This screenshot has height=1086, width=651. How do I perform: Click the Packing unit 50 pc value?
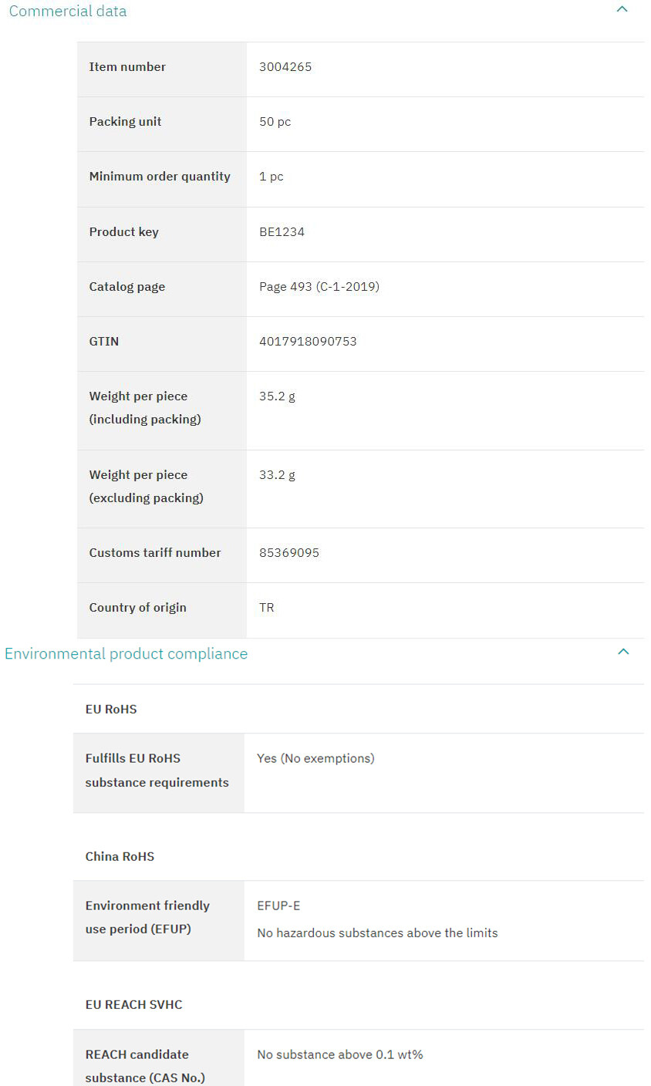click(x=275, y=122)
